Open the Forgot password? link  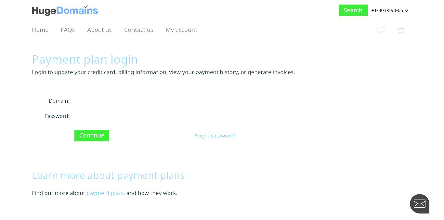(x=215, y=136)
